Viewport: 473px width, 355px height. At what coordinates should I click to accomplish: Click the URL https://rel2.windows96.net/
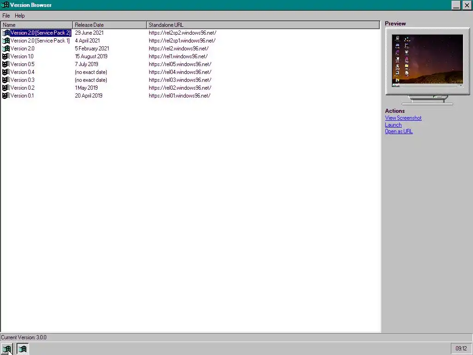point(179,49)
